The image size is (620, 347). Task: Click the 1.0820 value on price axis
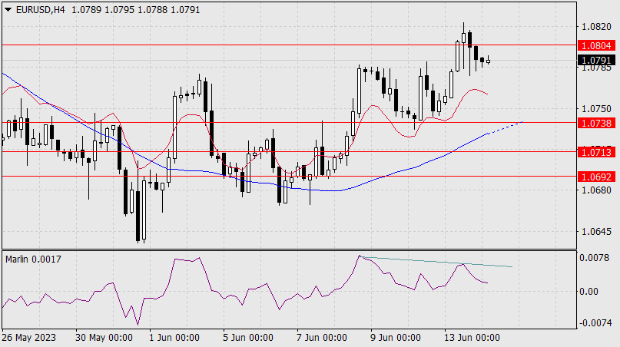(597, 25)
